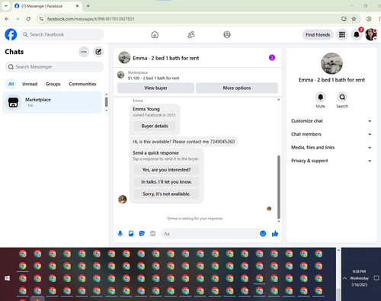Expand the Chat members section
The image size is (381, 301).
[331, 134]
